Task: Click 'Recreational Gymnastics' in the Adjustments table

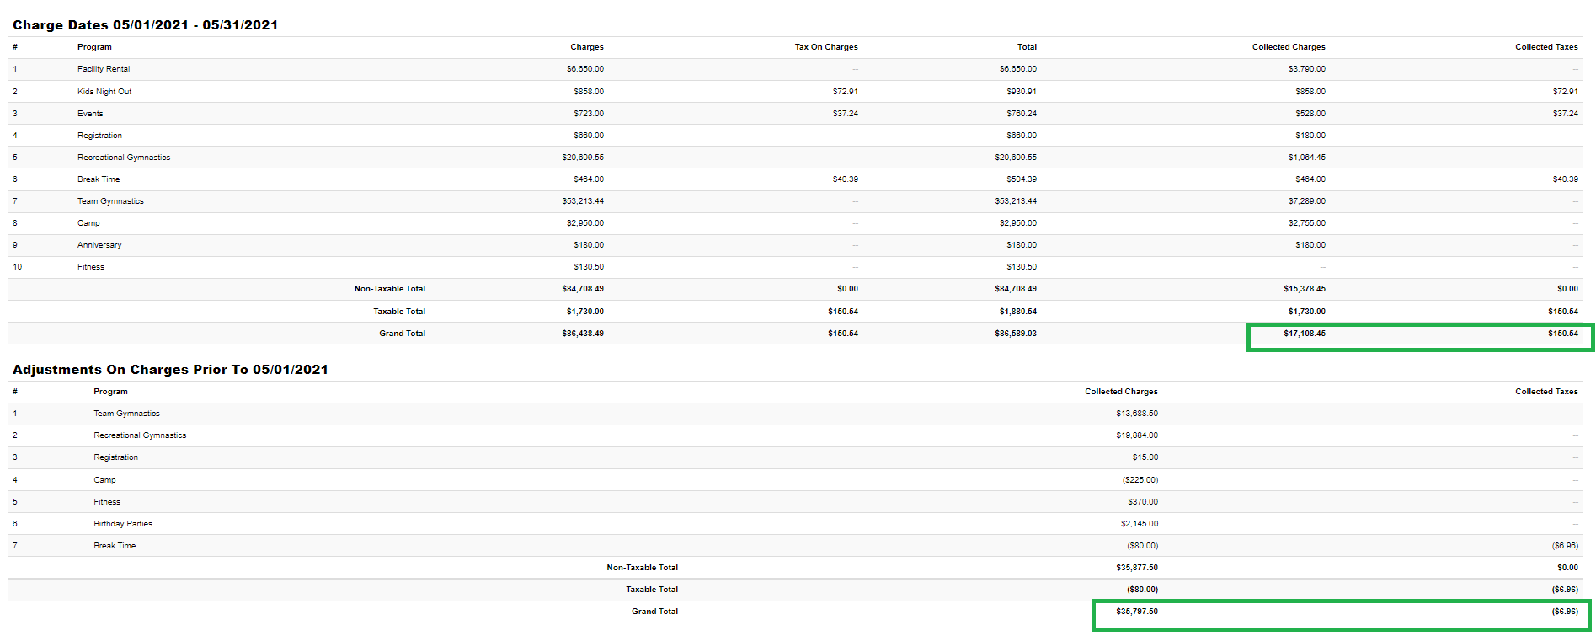Action: tap(140, 435)
